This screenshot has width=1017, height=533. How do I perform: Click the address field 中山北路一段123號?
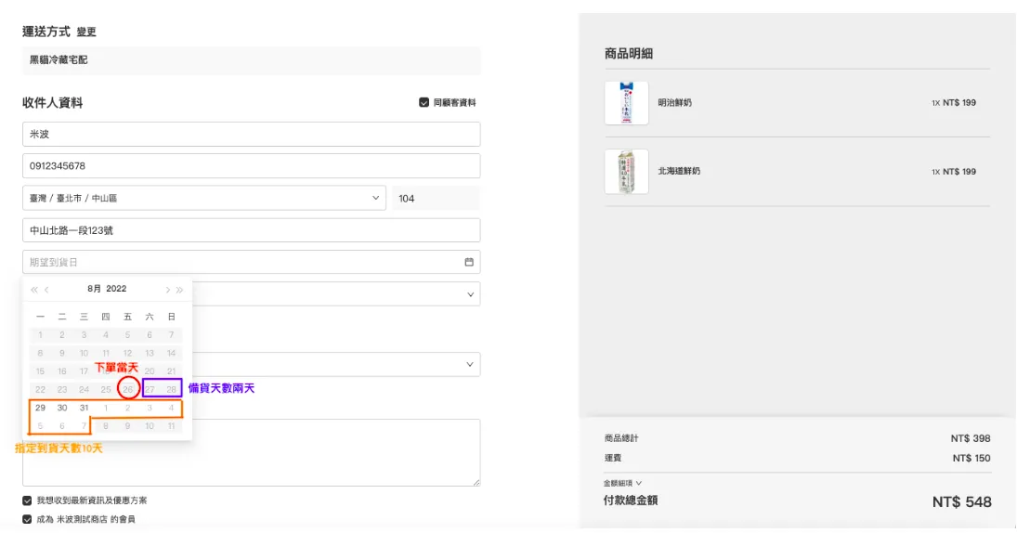[252, 230]
